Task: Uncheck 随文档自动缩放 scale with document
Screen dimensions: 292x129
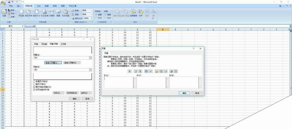Action: (34, 87)
